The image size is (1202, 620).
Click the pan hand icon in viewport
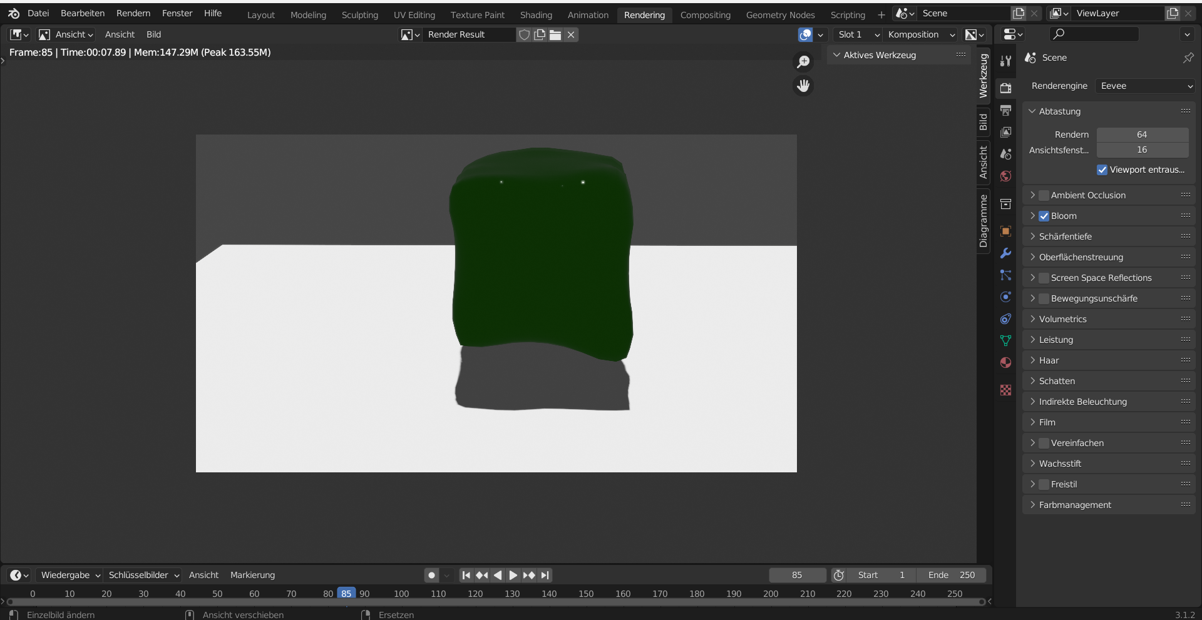[803, 86]
